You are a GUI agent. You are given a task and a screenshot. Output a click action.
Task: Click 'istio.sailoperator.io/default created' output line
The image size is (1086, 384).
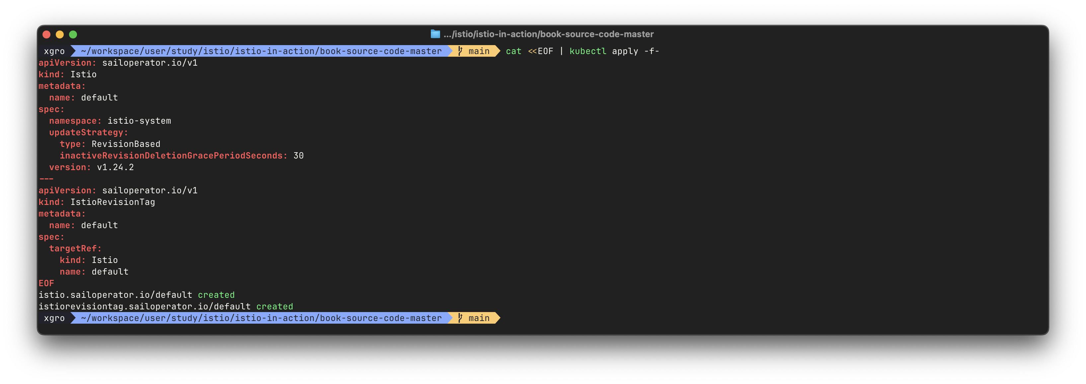point(137,295)
